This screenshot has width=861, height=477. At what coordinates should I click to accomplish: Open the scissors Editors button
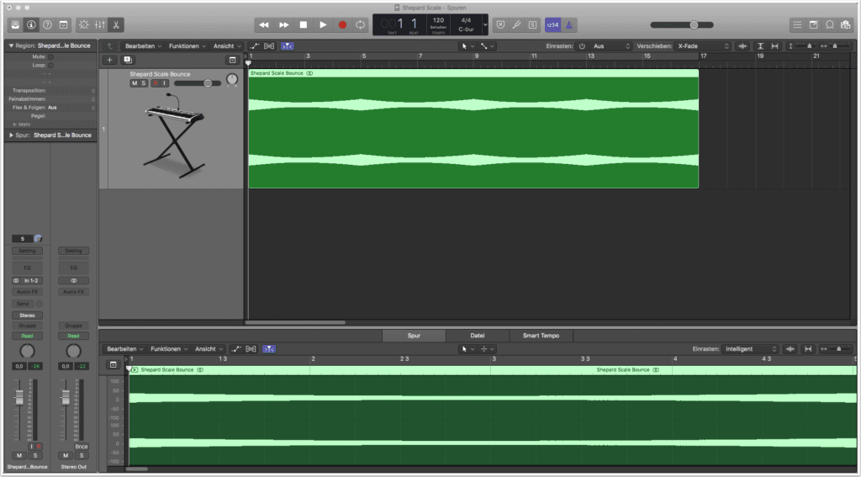point(115,25)
